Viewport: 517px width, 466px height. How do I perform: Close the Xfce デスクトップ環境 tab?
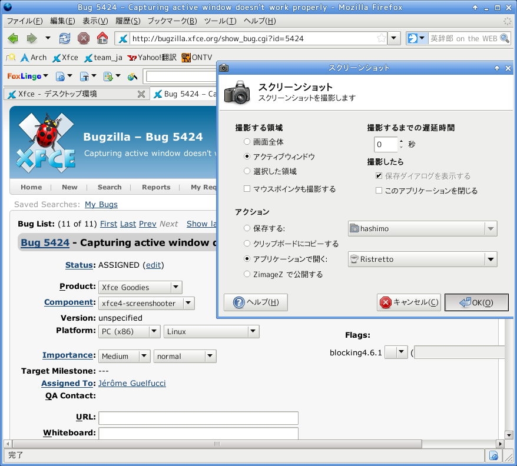[141, 94]
